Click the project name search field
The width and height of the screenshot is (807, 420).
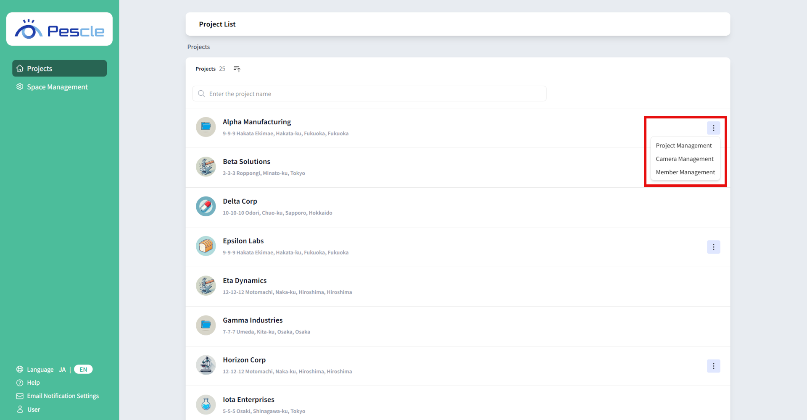pyautogui.click(x=369, y=93)
